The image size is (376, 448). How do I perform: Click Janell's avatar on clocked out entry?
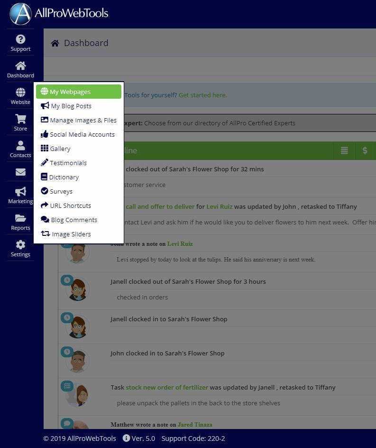(x=78, y=289)
